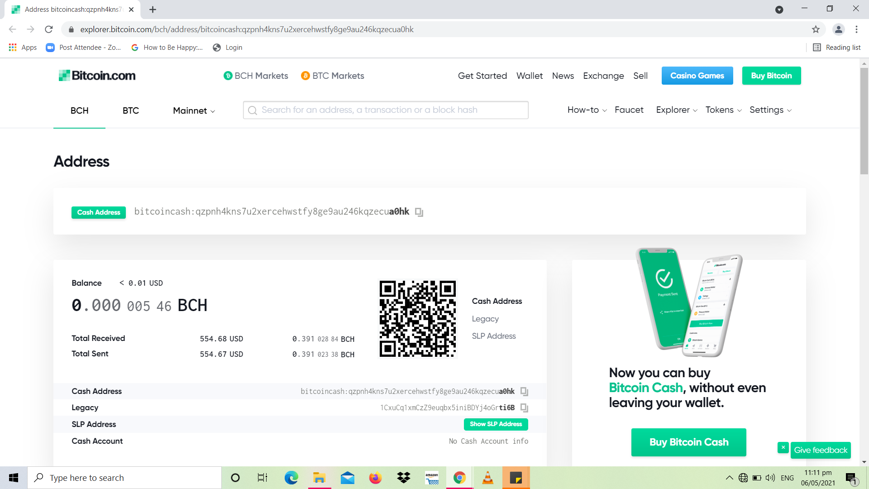Image resolution: width=869 pixels, height=489 pixels.
Task: Open the Mail app on the taskbar
Action: (347, 478)
